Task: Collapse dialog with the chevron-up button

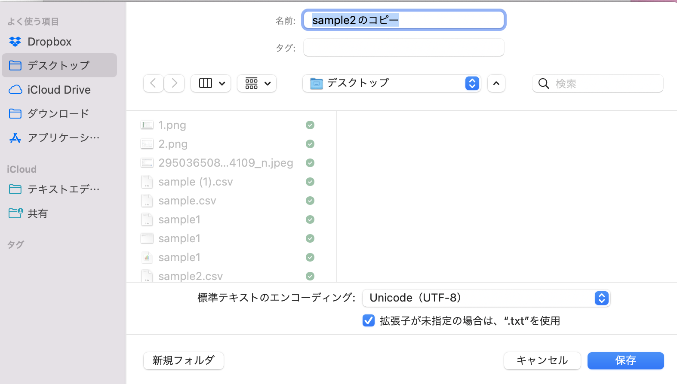Action: tap(496, 83)
